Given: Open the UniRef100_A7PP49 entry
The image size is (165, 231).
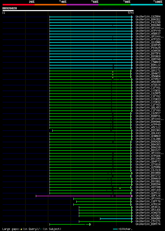Looking at the screenshot, I should pos(148,125).
